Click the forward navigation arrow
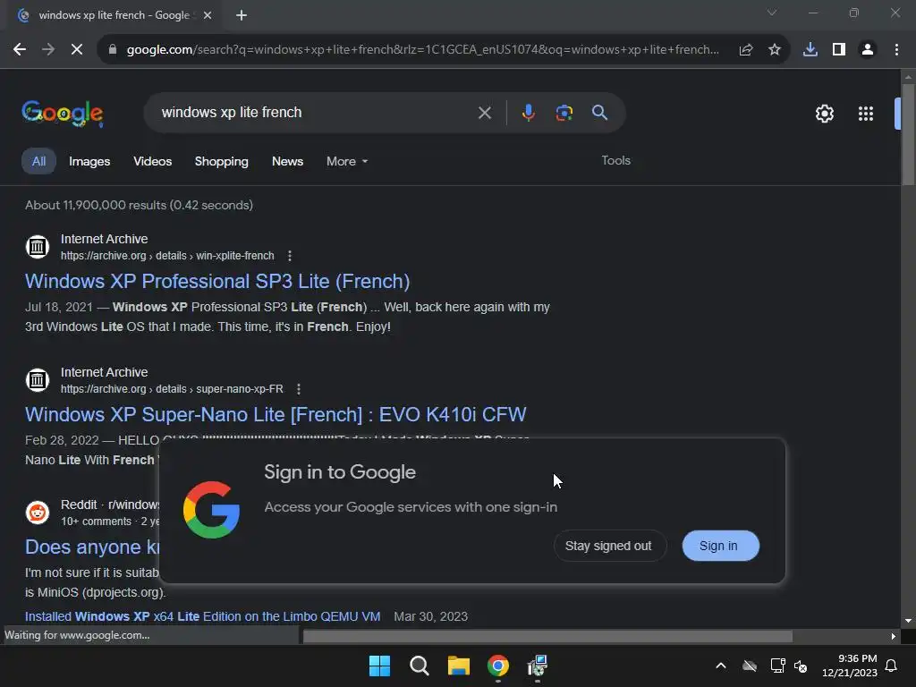Viewport: 916px width, 687px height. [48, 50]
